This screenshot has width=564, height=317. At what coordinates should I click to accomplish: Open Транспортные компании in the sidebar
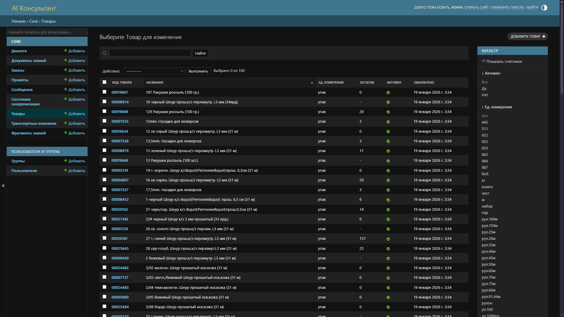coord(34,123)
